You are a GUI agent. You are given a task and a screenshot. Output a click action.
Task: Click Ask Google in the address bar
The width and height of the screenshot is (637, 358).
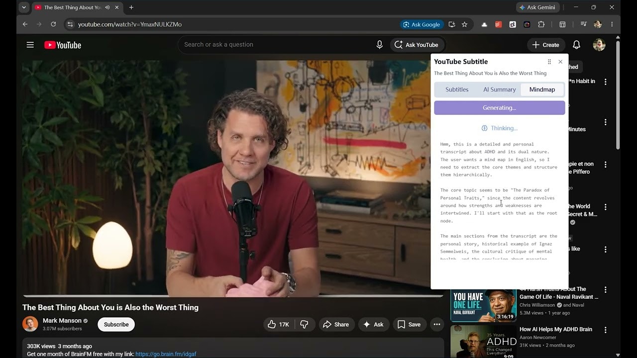coord(422,24)
